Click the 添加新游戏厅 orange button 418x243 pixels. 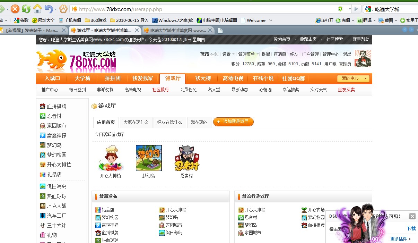233,122
